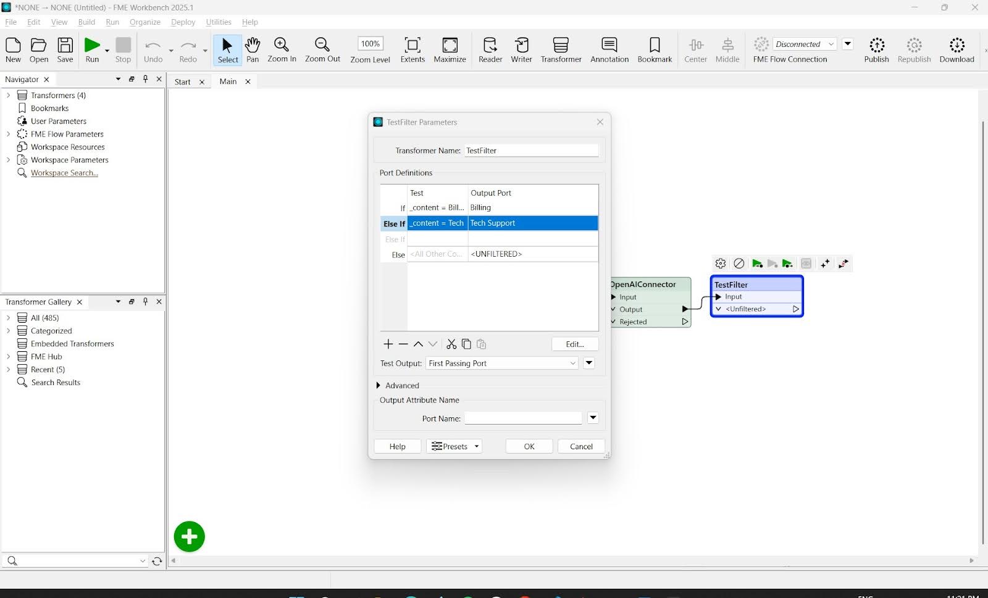The image size is (988, 598).
Task: Expand the Transformers (4) tree node
Action: coord(8,95)
